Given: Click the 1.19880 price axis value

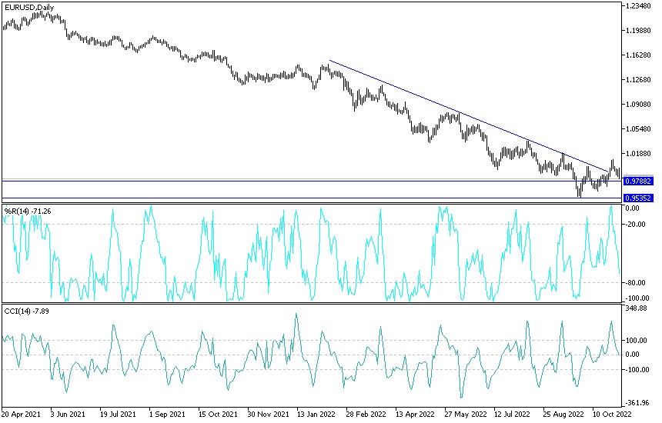Looking at the screenshot, I should (x=639, y=30).
